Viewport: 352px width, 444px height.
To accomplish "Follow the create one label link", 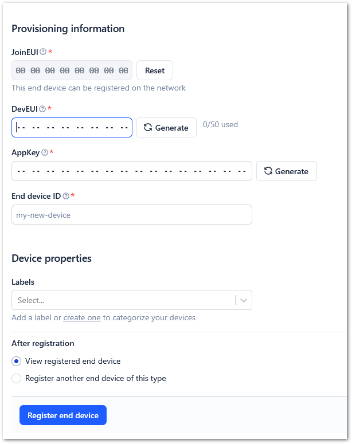I will [82, 318].
